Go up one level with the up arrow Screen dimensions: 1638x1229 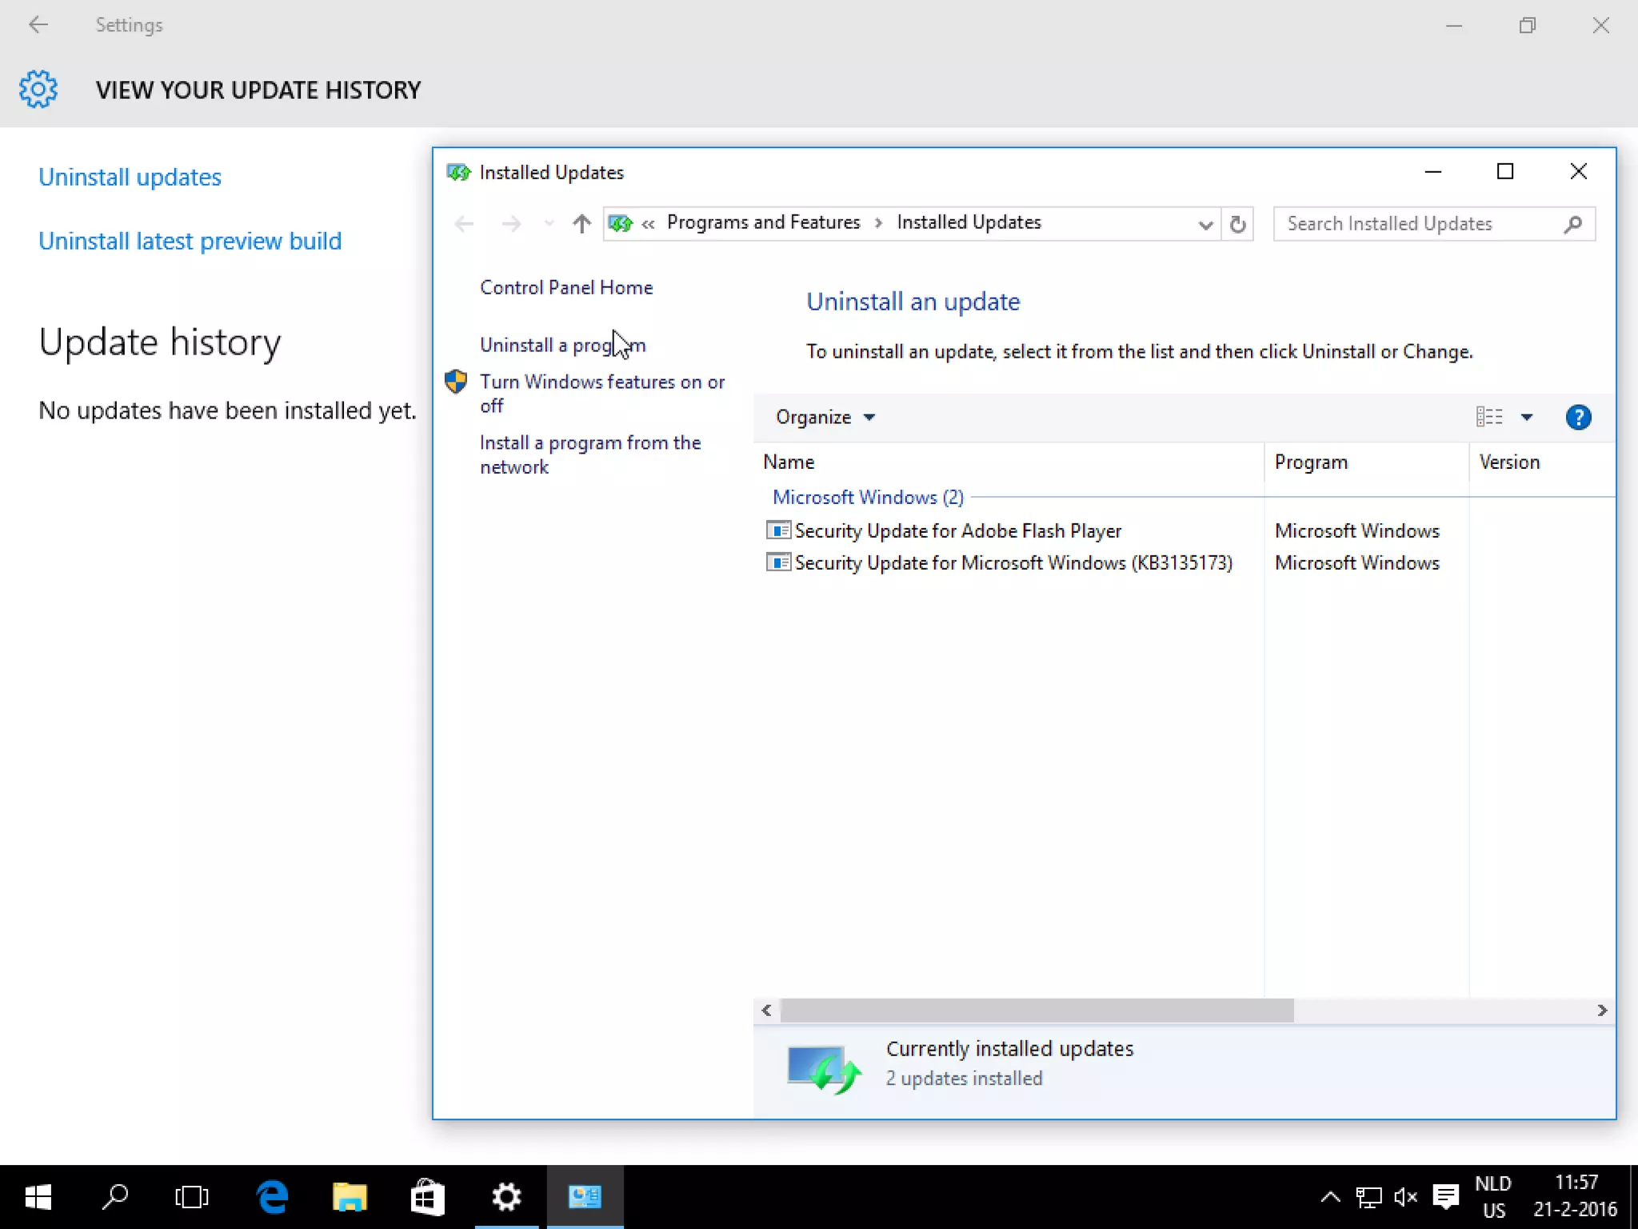point(581,224)
